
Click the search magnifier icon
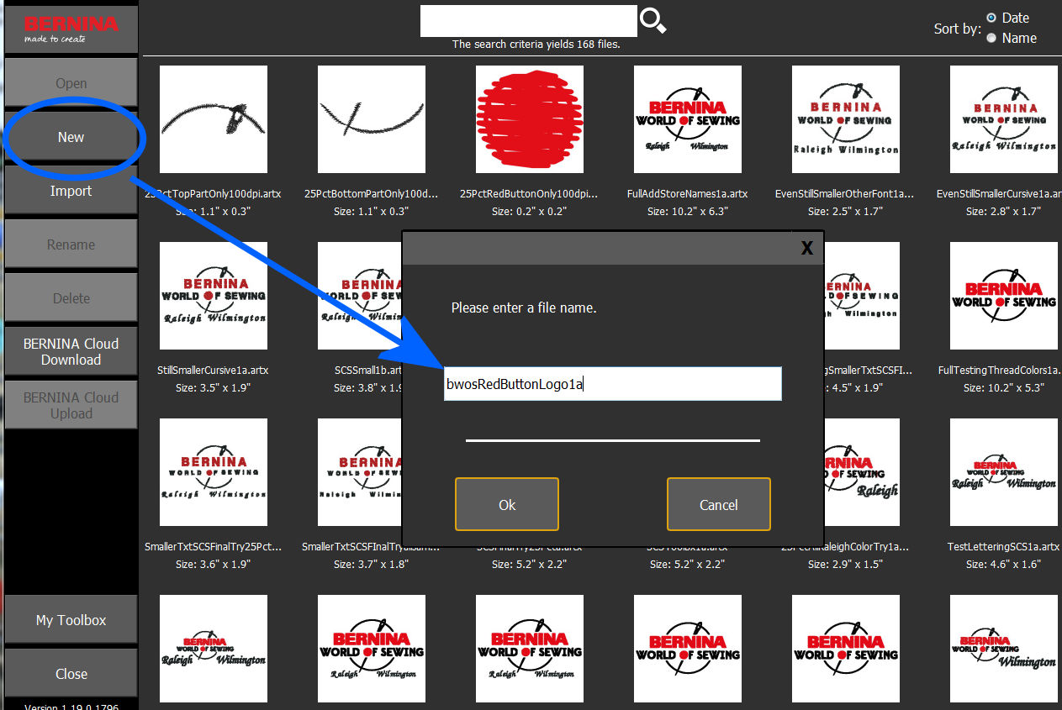653,21
